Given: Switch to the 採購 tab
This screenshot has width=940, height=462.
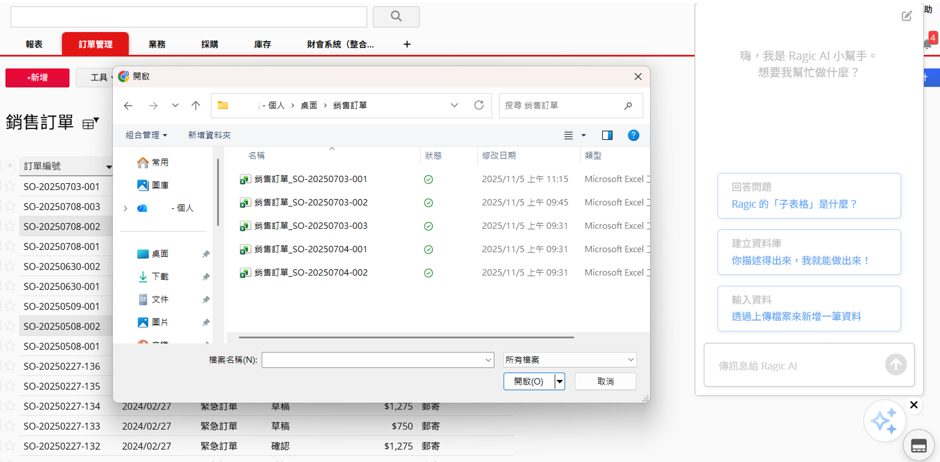Looking at the screenshot, I should click(x=210, y=44).
